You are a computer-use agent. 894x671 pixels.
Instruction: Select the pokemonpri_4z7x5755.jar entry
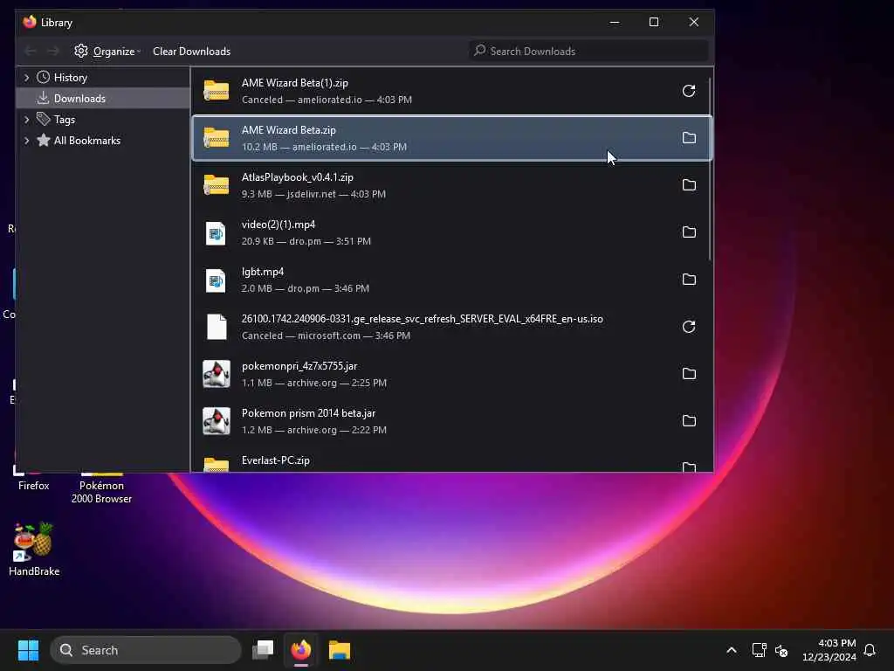[452, 374]
